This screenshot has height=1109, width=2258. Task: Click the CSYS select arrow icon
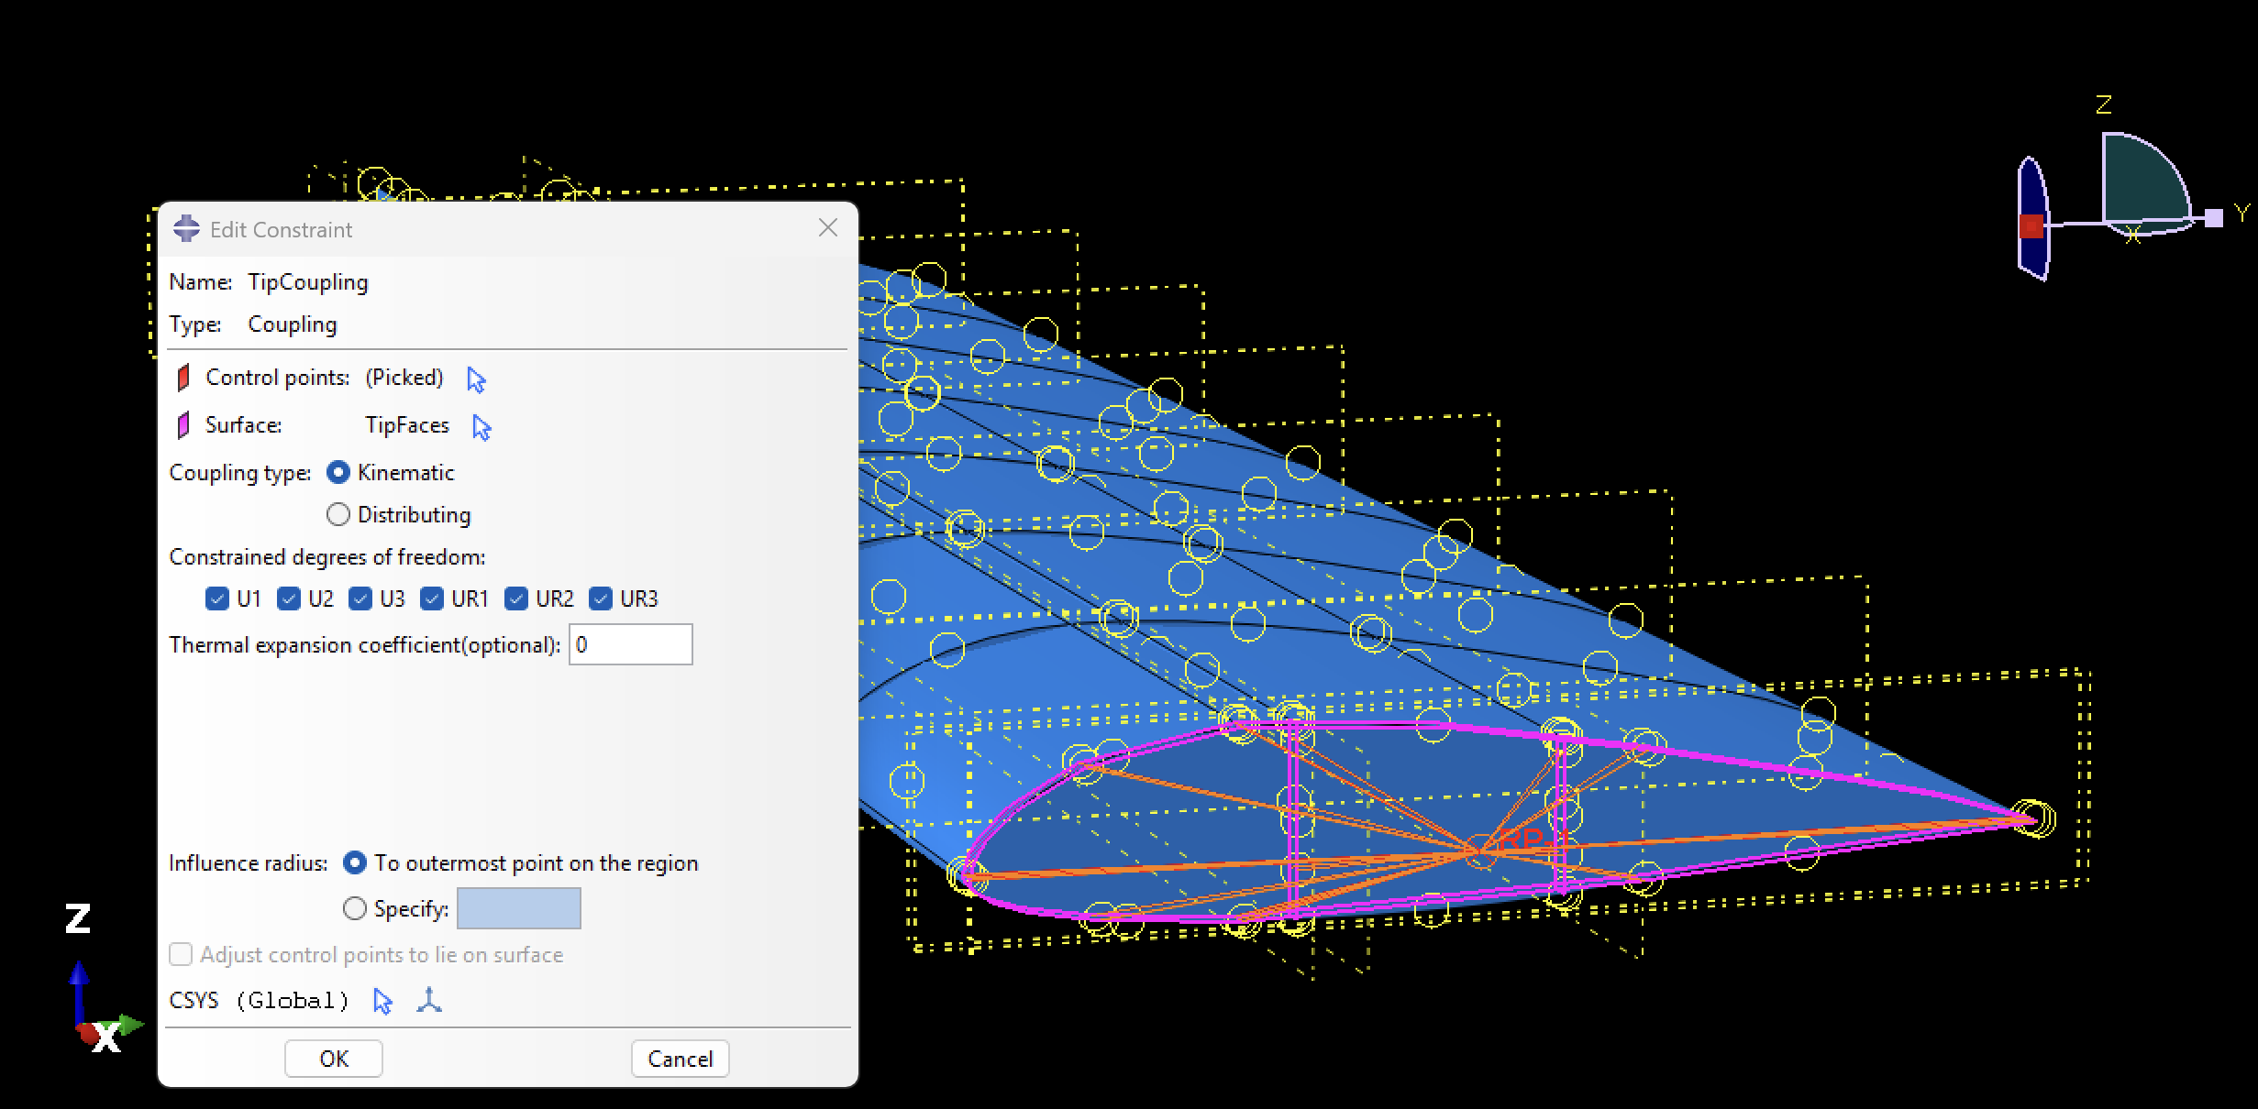click(382, 1001)
